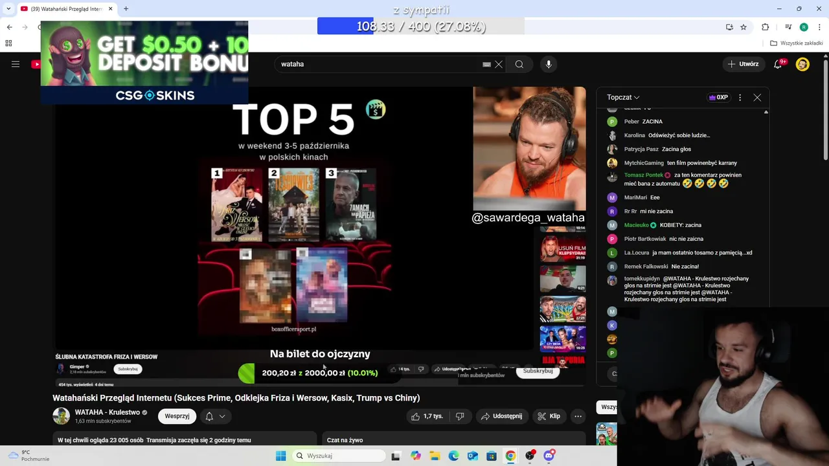Click the cast/install icon in address bar
The width and height of the screenshot is (829, 466).
(729, 27)
